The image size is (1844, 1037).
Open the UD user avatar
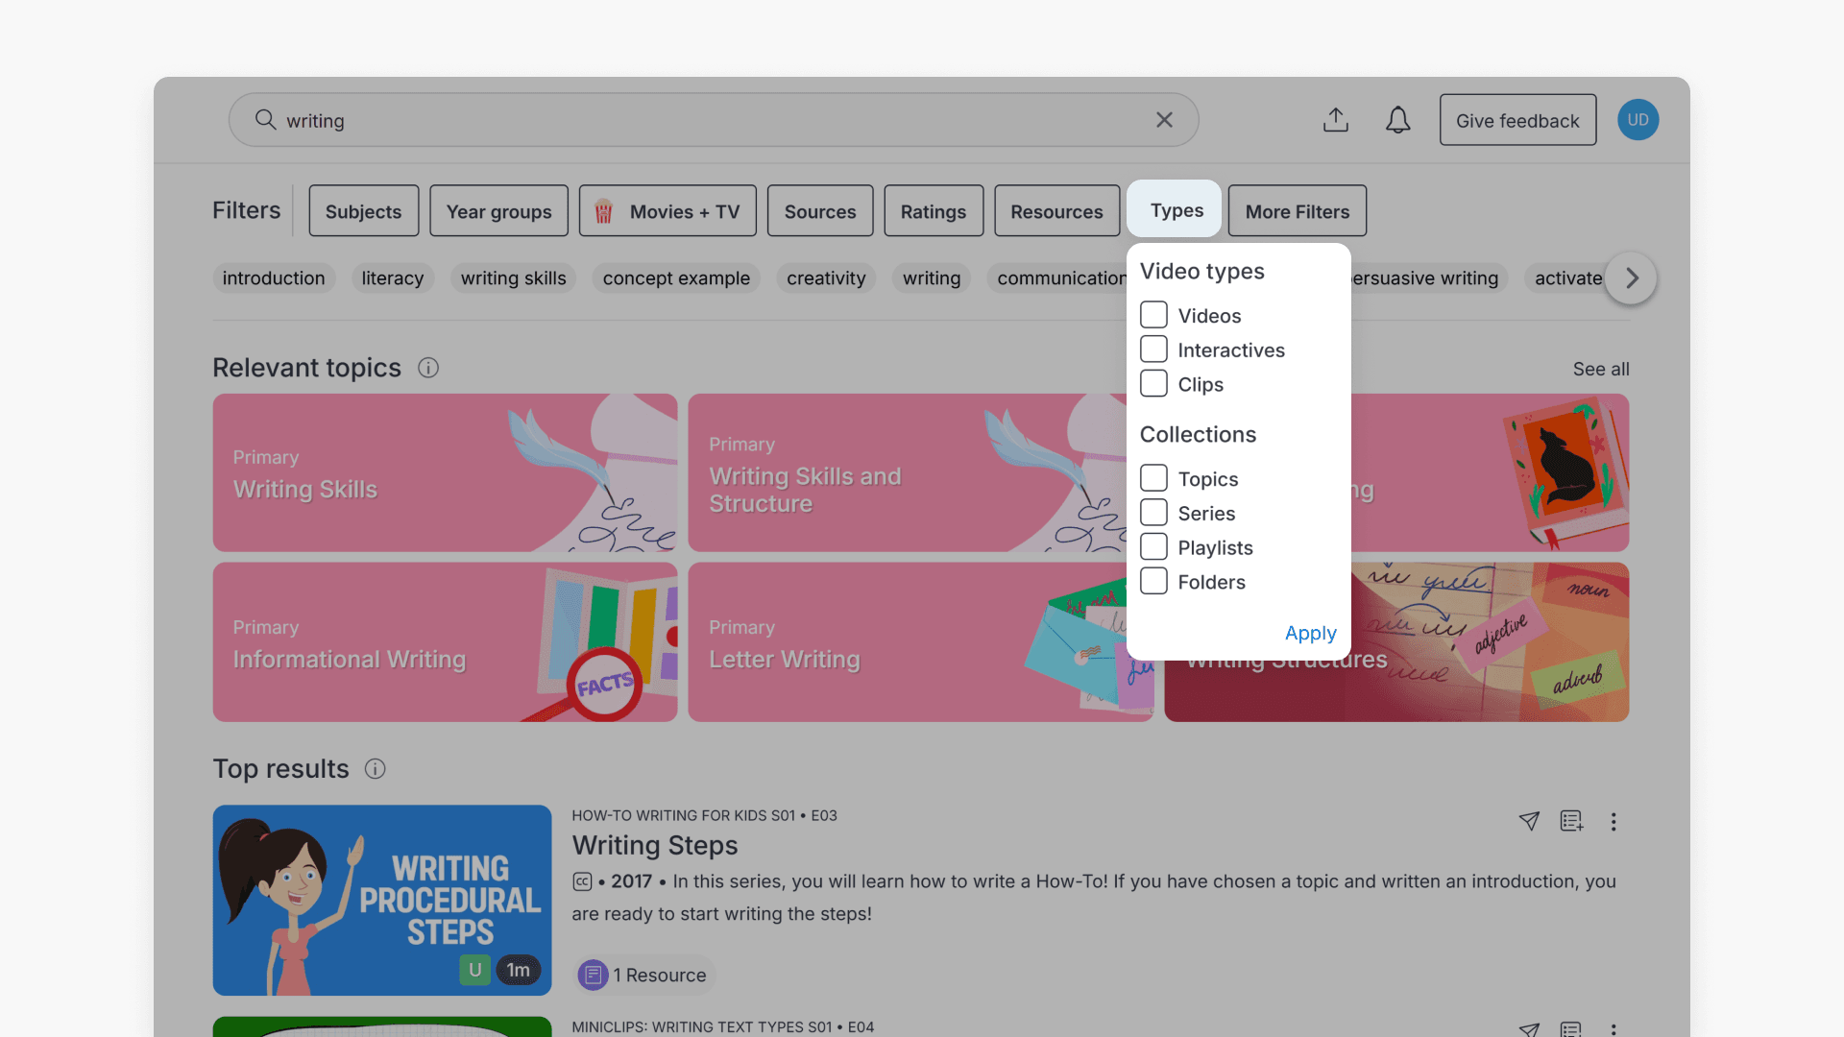click(1638, 120)
